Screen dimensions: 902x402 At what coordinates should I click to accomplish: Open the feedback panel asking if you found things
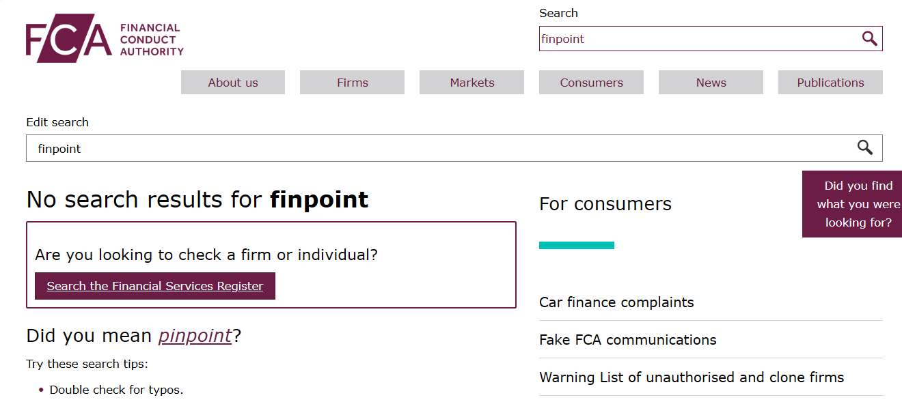[x=852, y=203]
